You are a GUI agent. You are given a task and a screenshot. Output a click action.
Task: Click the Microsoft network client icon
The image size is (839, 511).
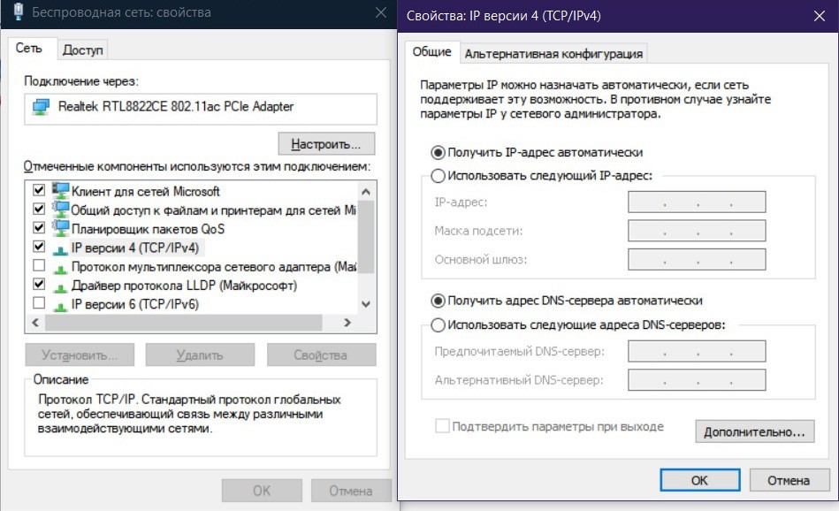tap(61, 190)
